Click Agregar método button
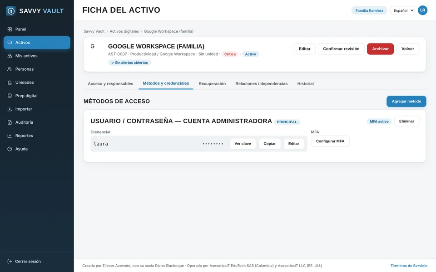Viewport: 436px width, 272px height. click(x=406, y=101)
